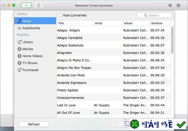Screen dimensions: 188x131
Task: Enable the Hide Converted checkbox
Action: coord(60,15)
